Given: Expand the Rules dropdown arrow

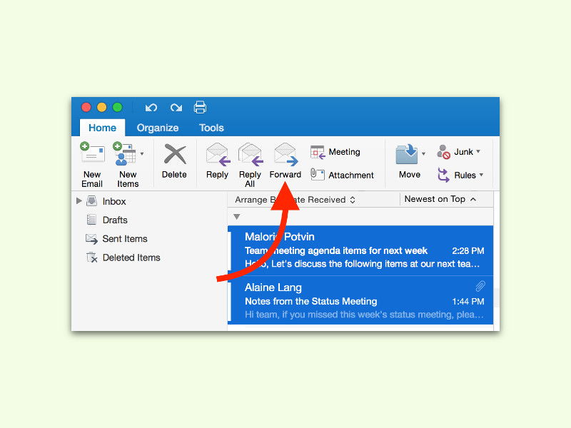Looking at the screenshot, I should click(481, 175).
